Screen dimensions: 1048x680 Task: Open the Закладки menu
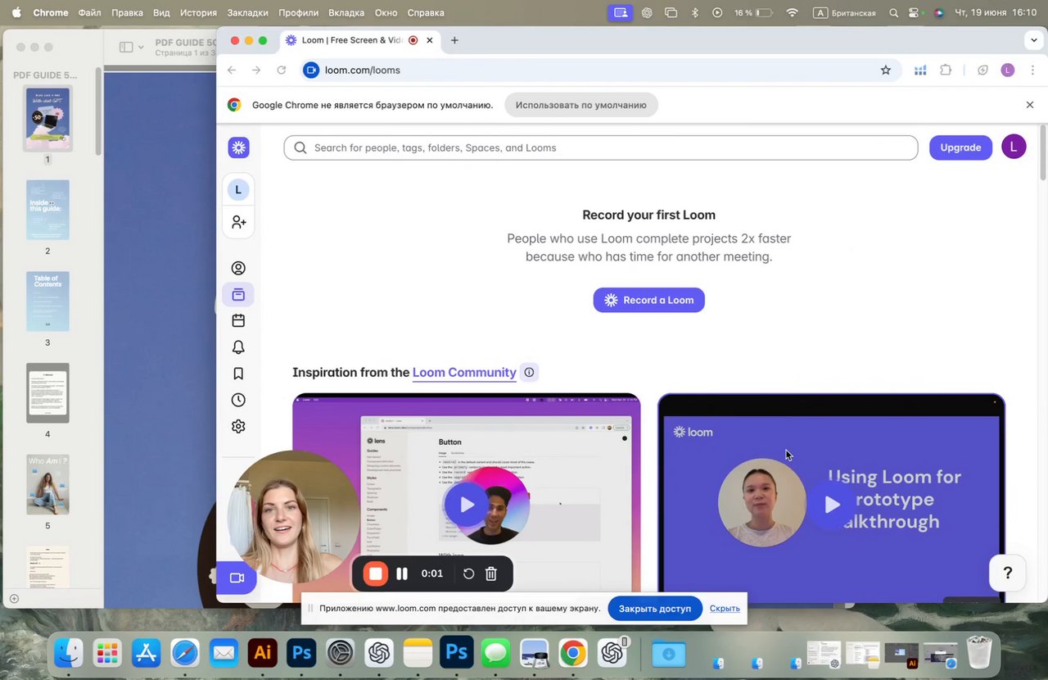pyautogui.click(x=247, y=13)
